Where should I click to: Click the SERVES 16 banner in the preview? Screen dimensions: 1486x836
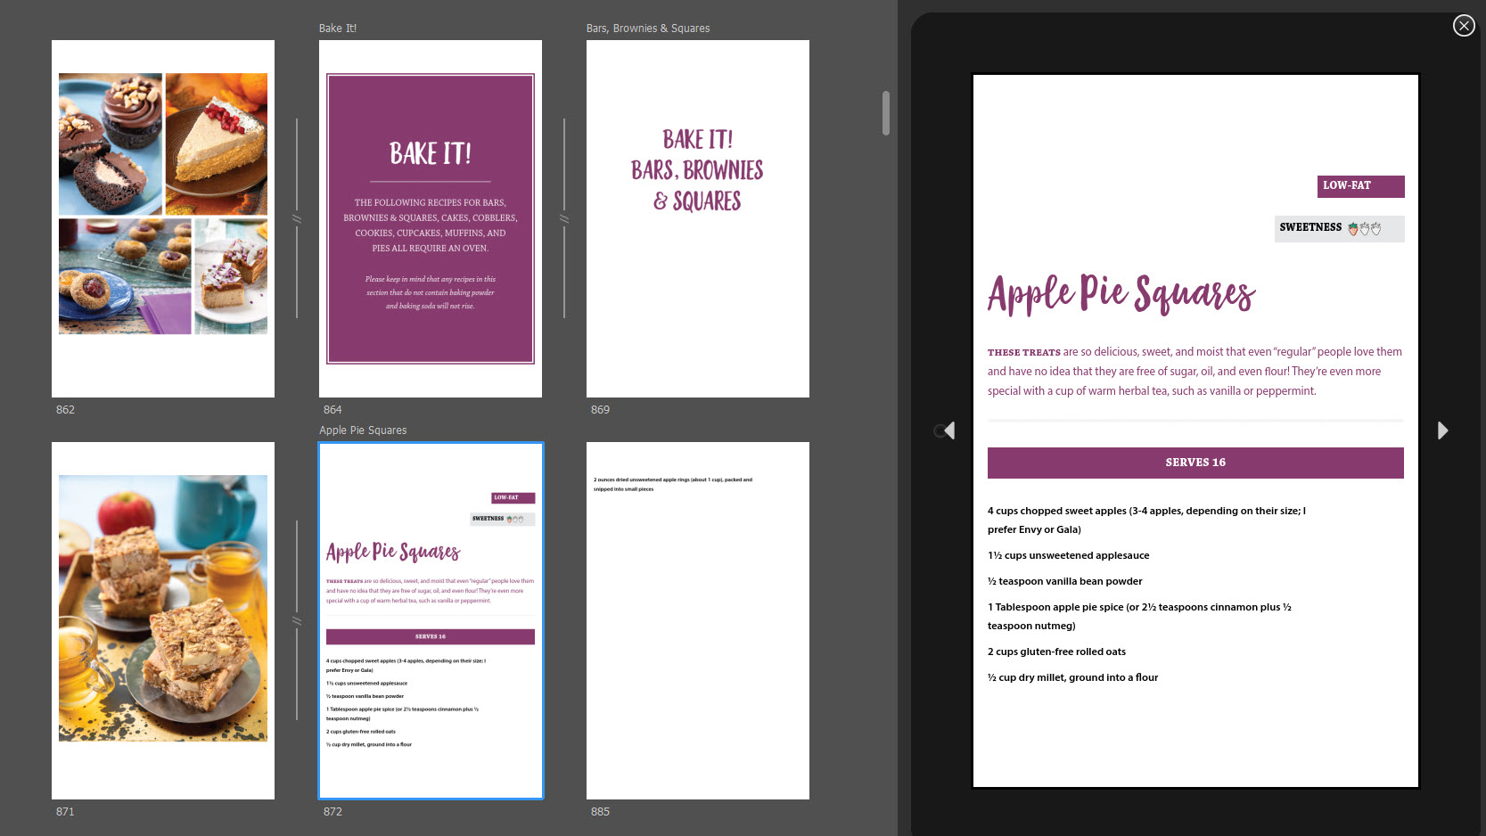[1195, 463]
